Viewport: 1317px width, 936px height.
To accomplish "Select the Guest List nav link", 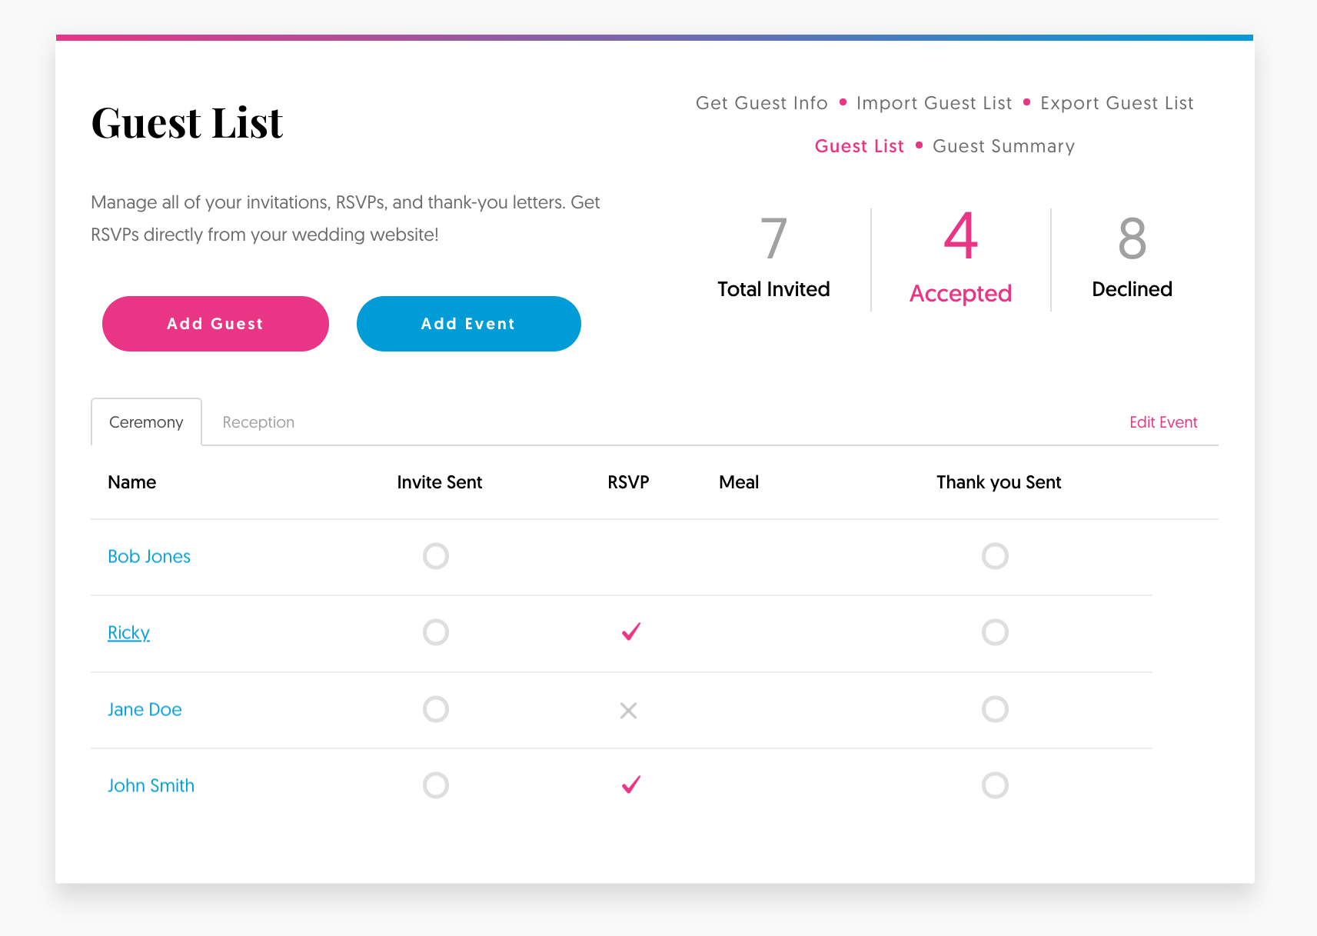I will [x=860, y=146].
